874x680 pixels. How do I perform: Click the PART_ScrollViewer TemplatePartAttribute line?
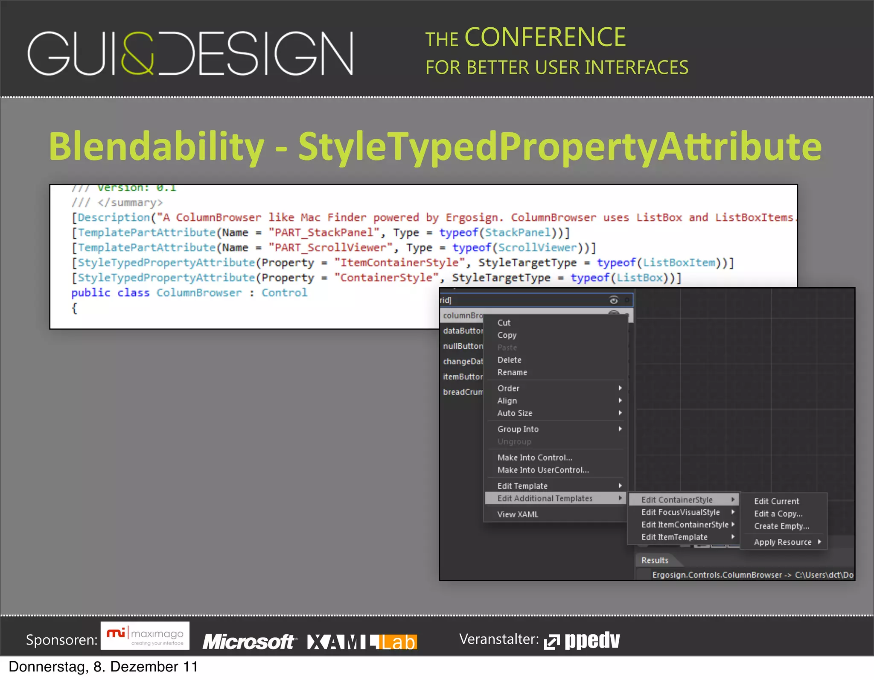[x=334, y=248]
